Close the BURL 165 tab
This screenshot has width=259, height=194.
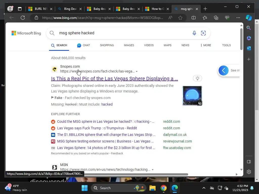[51, 9]
